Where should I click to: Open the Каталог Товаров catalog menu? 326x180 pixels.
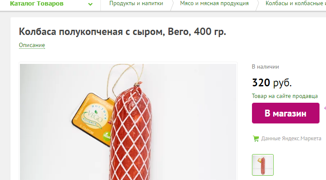point(37,3)
